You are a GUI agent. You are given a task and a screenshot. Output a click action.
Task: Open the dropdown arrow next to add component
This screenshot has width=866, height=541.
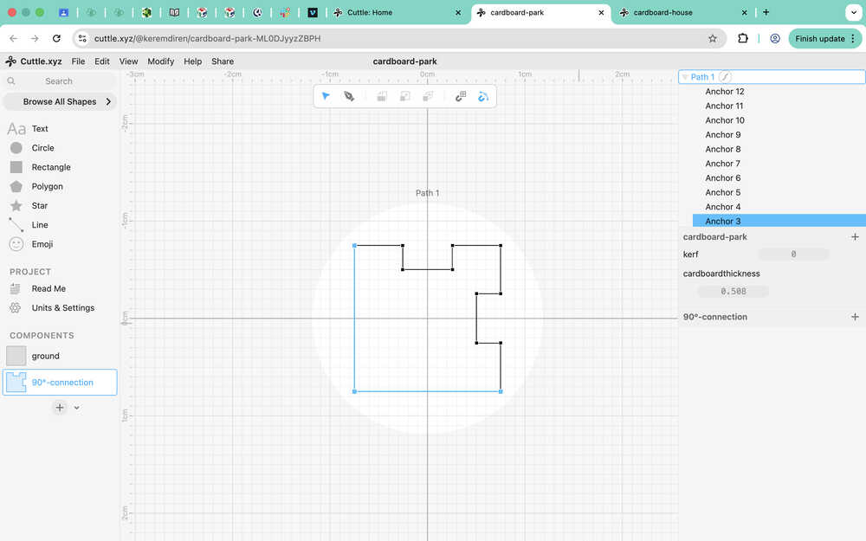coord(77,408)
